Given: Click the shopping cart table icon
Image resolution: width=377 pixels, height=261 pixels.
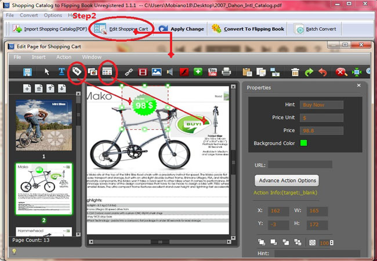Looking at the screenshot, I should click(107, 71).
